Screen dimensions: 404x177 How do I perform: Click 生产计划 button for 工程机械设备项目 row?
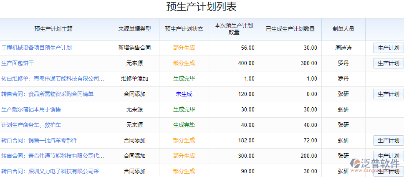[x=388, y=48]
